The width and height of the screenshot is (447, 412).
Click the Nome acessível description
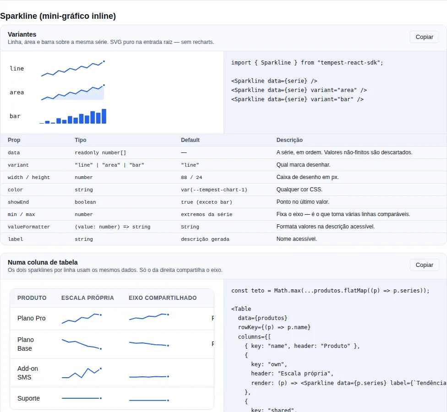[x=296, y=239]
